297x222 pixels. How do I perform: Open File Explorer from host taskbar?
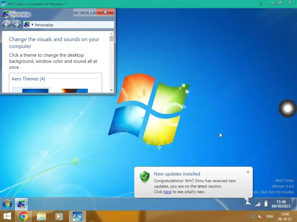click(41, 216)
